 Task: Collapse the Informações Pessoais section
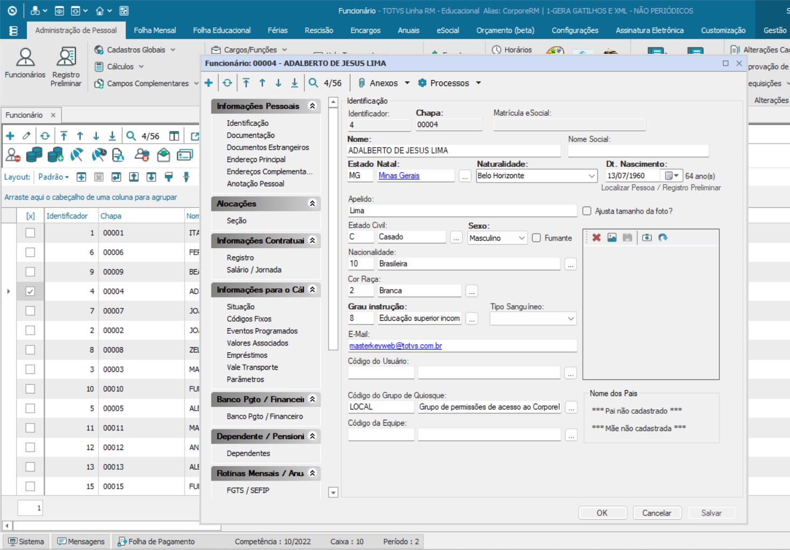click(312, 106)
